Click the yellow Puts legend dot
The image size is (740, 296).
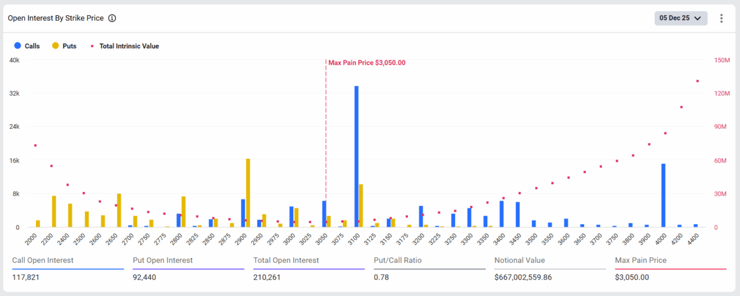click(x=56, y=46)
